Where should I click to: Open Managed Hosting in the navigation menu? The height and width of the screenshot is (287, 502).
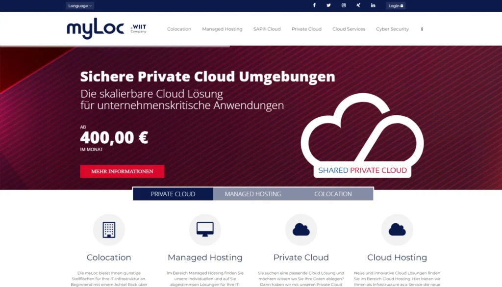(222, 29)
